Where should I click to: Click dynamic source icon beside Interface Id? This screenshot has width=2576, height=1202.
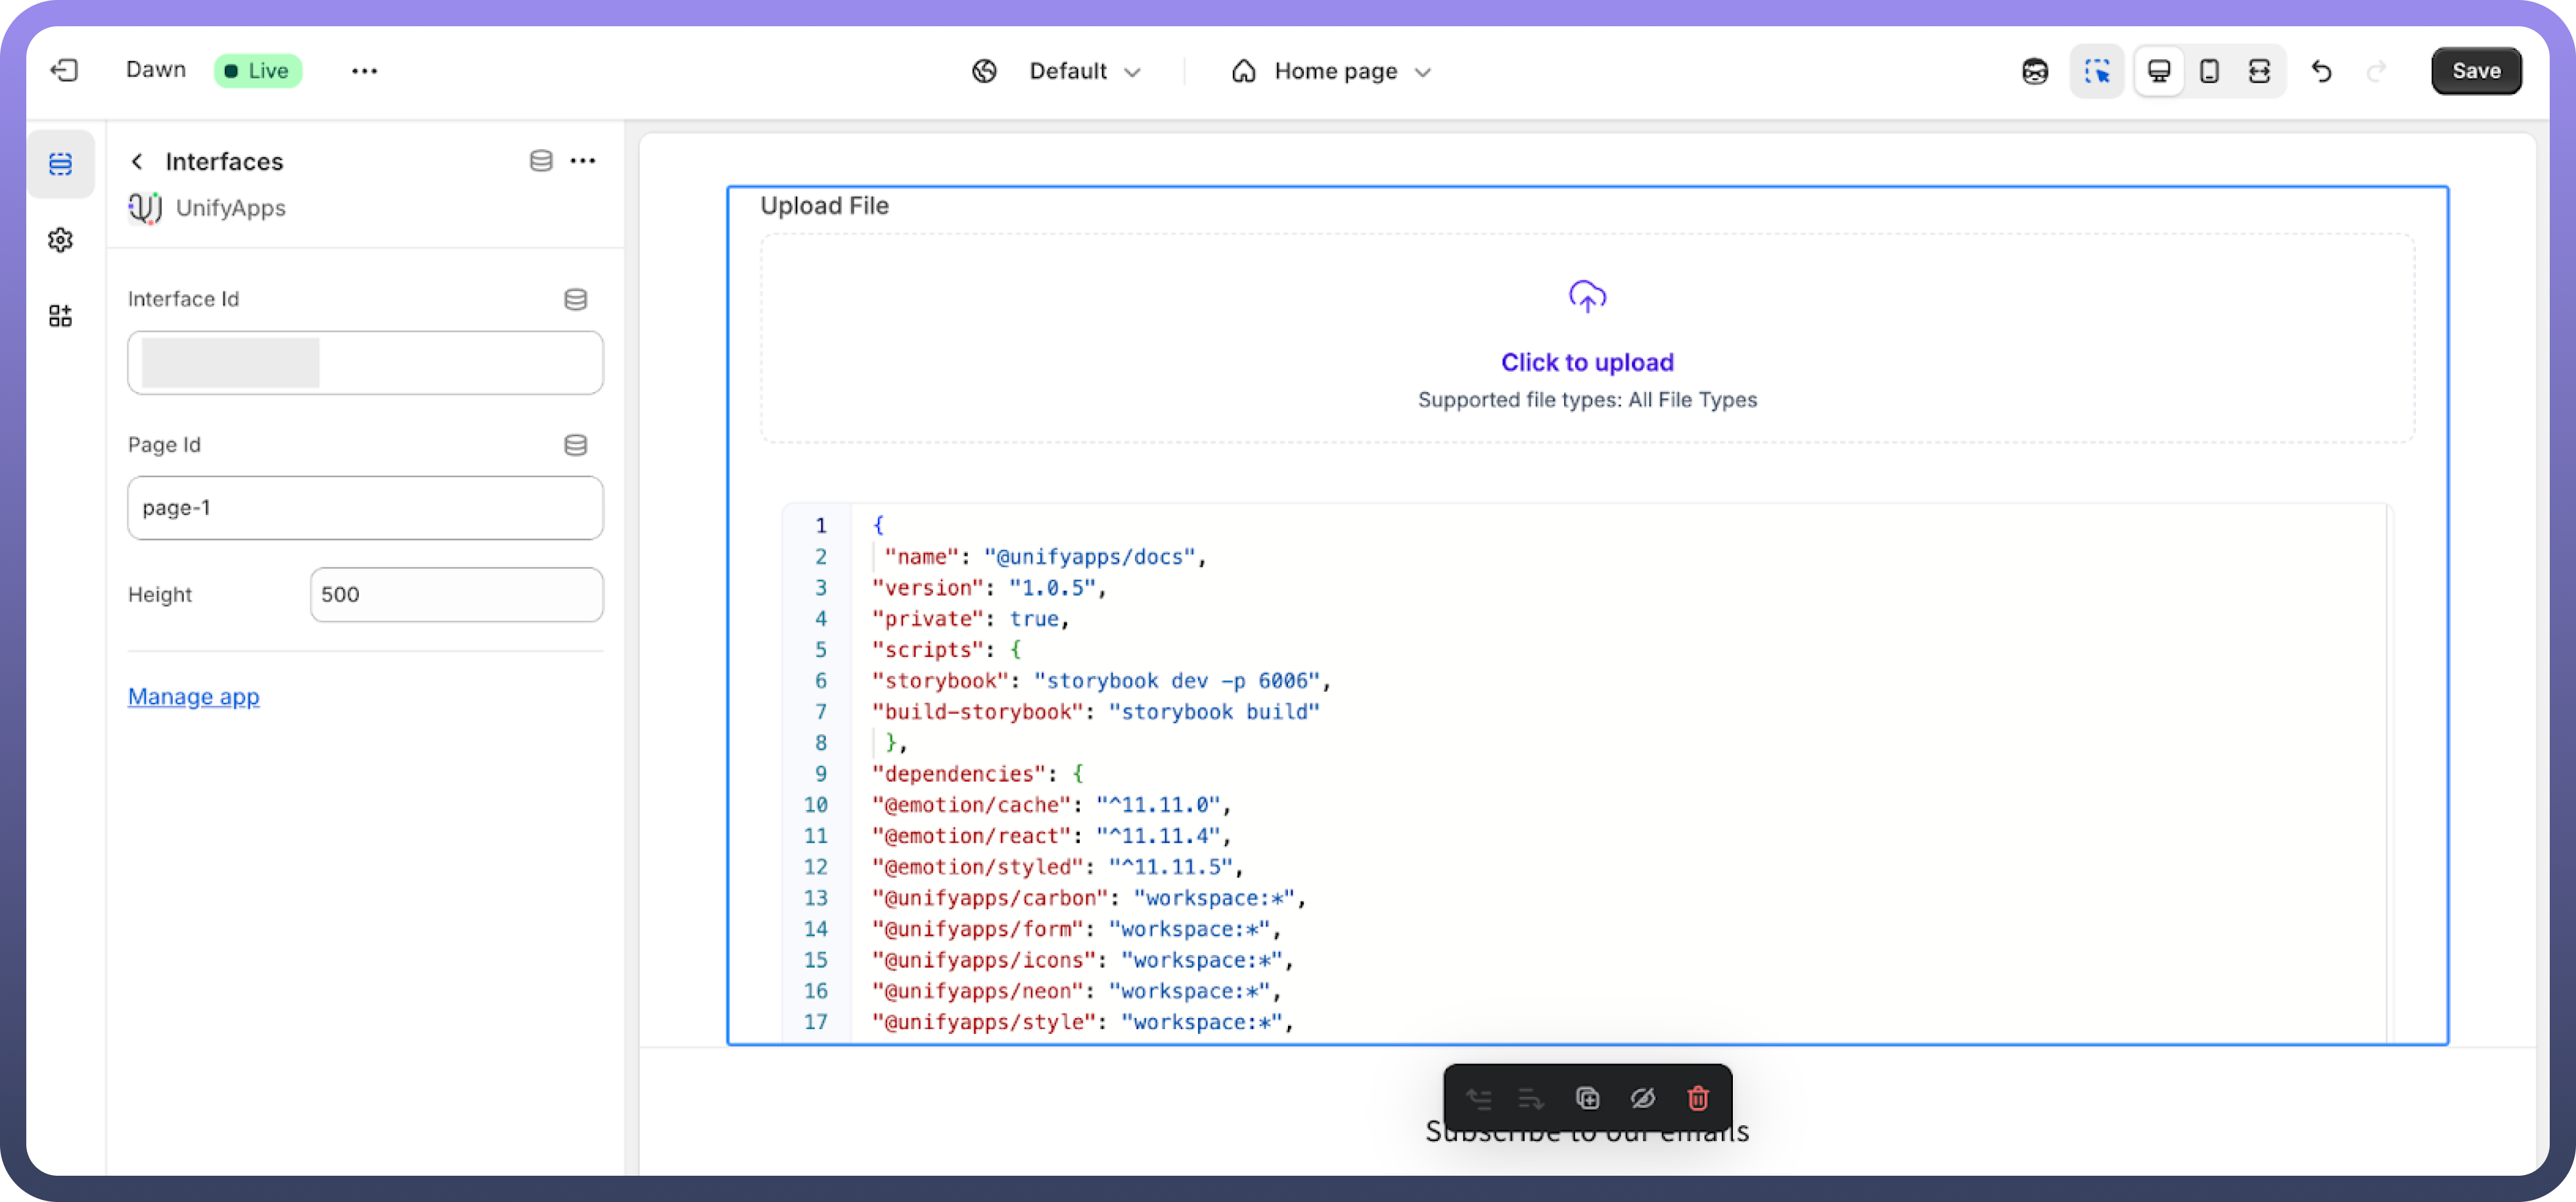click(x=575, y=299)
